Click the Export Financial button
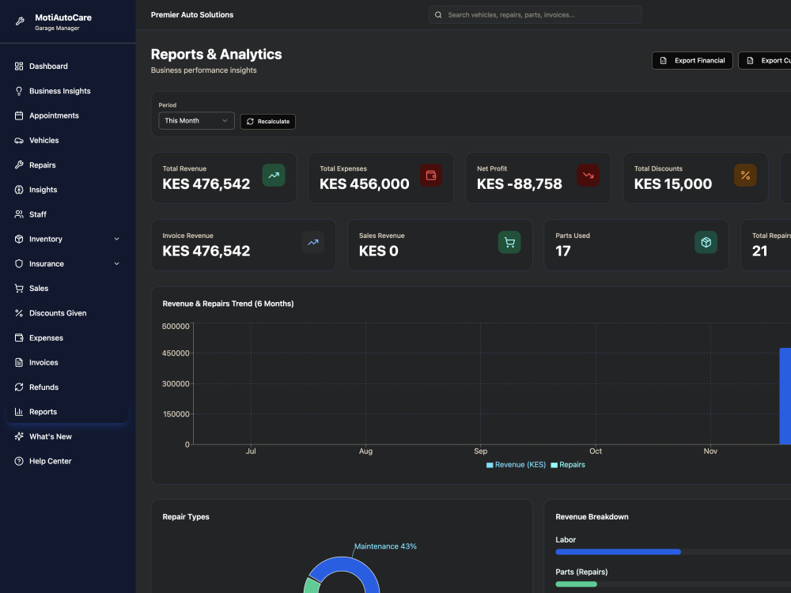The image size is (791, 593). click(692, 61)
